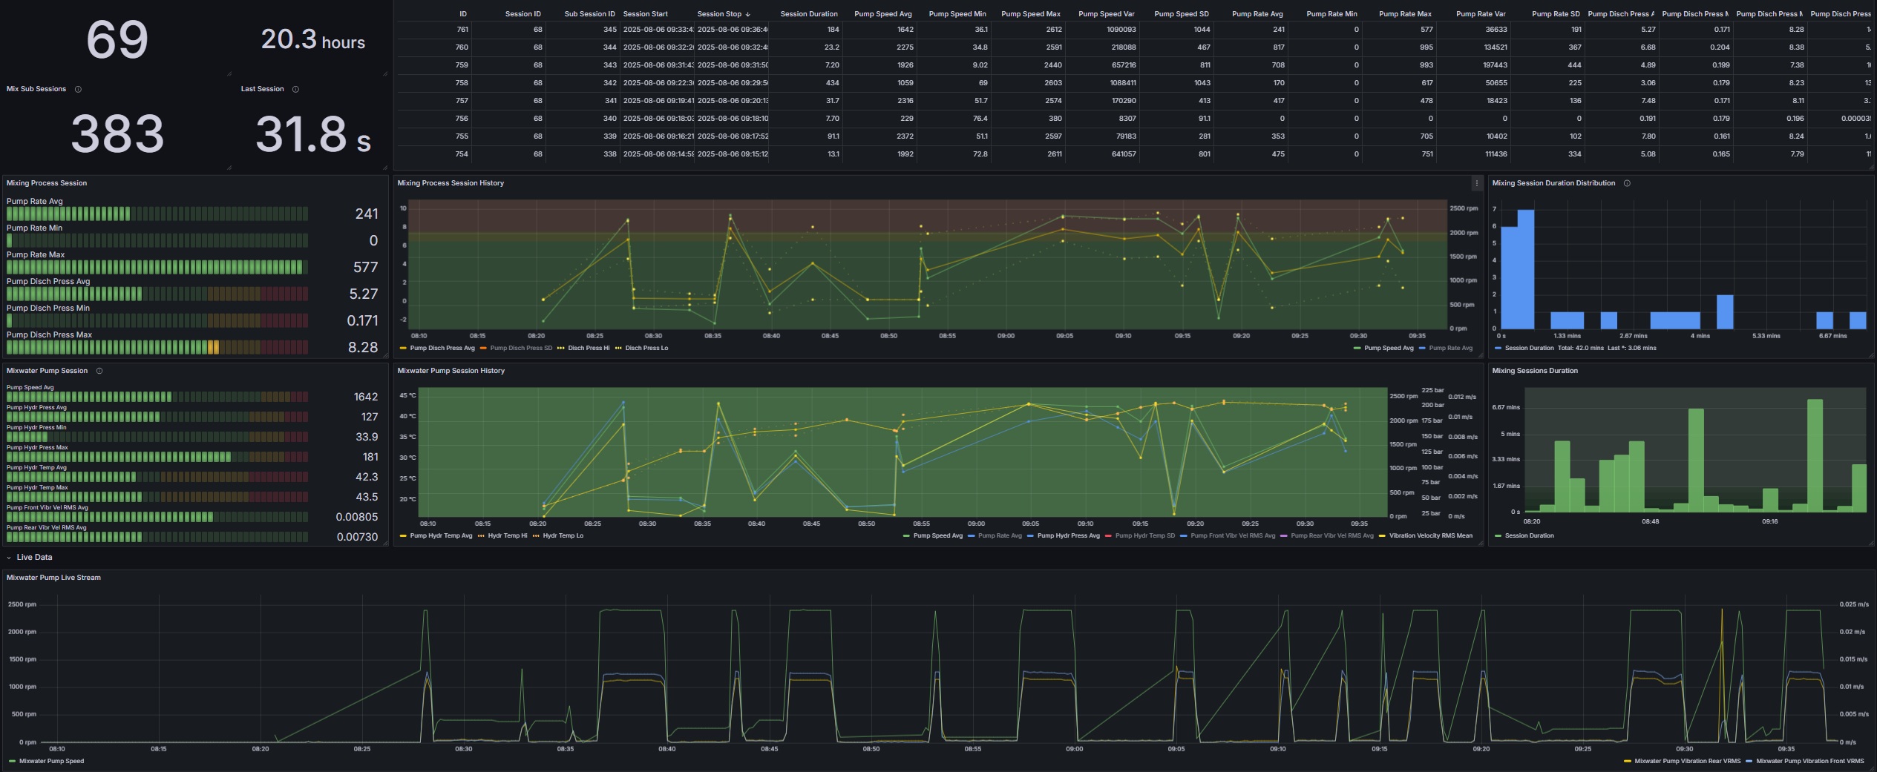Screen dimensions: 1877x772
Task: Click the info icon next to Last Session
Action: click(295, 89)
